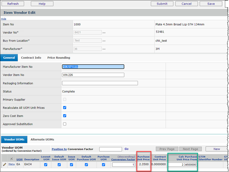Click the Go button next to Position to
The width and height of the screenshot is (229, 172).
pyautogui.click(x=127, y=149)
